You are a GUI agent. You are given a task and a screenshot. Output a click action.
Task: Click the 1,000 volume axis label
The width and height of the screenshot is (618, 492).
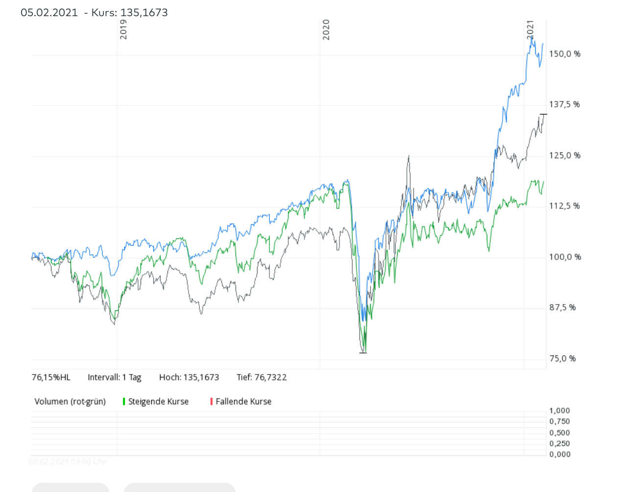coord(559,411)
